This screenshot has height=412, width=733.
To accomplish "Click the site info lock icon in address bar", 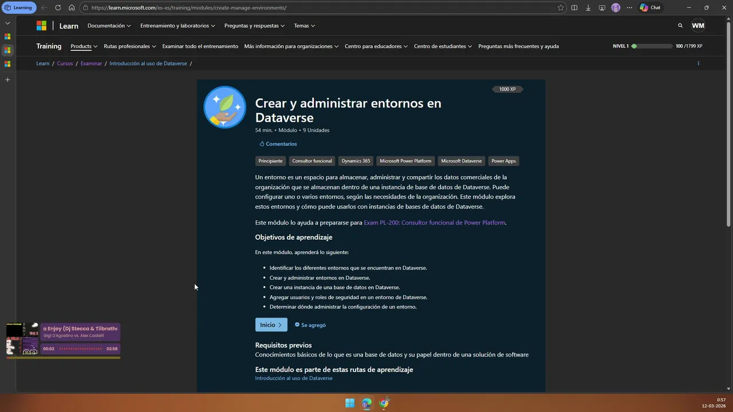I will (85, 7).
